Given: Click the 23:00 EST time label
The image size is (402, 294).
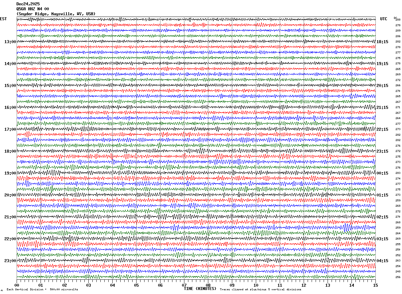Looking at the screenshot, I should point(10,260).
